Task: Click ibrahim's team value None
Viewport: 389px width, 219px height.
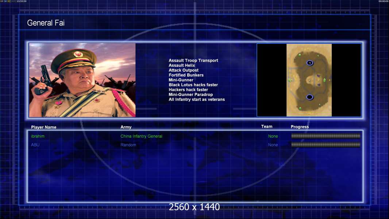Action: point(273,136)
